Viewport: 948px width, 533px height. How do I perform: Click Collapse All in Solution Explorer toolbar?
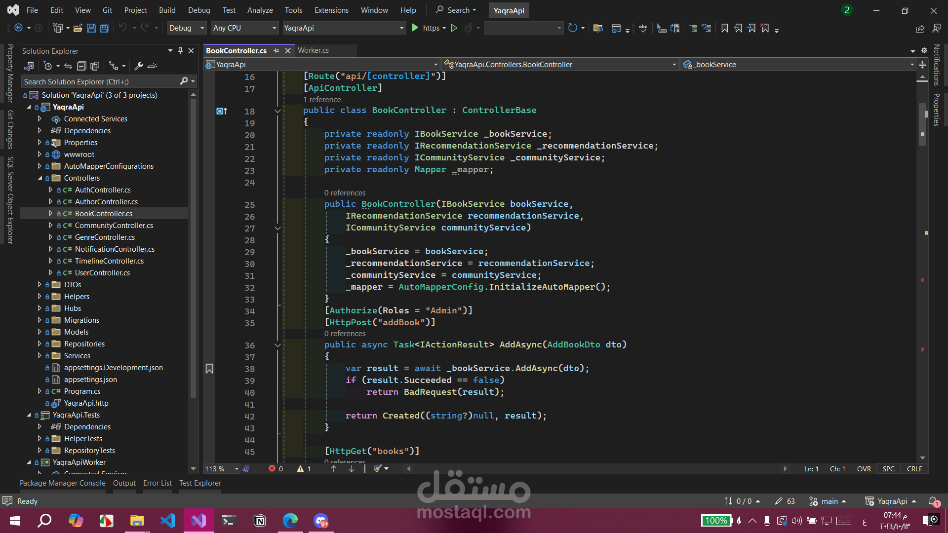[x=81, y=66]
